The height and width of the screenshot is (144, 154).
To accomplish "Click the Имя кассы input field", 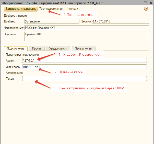I will [x=85, y=67].
